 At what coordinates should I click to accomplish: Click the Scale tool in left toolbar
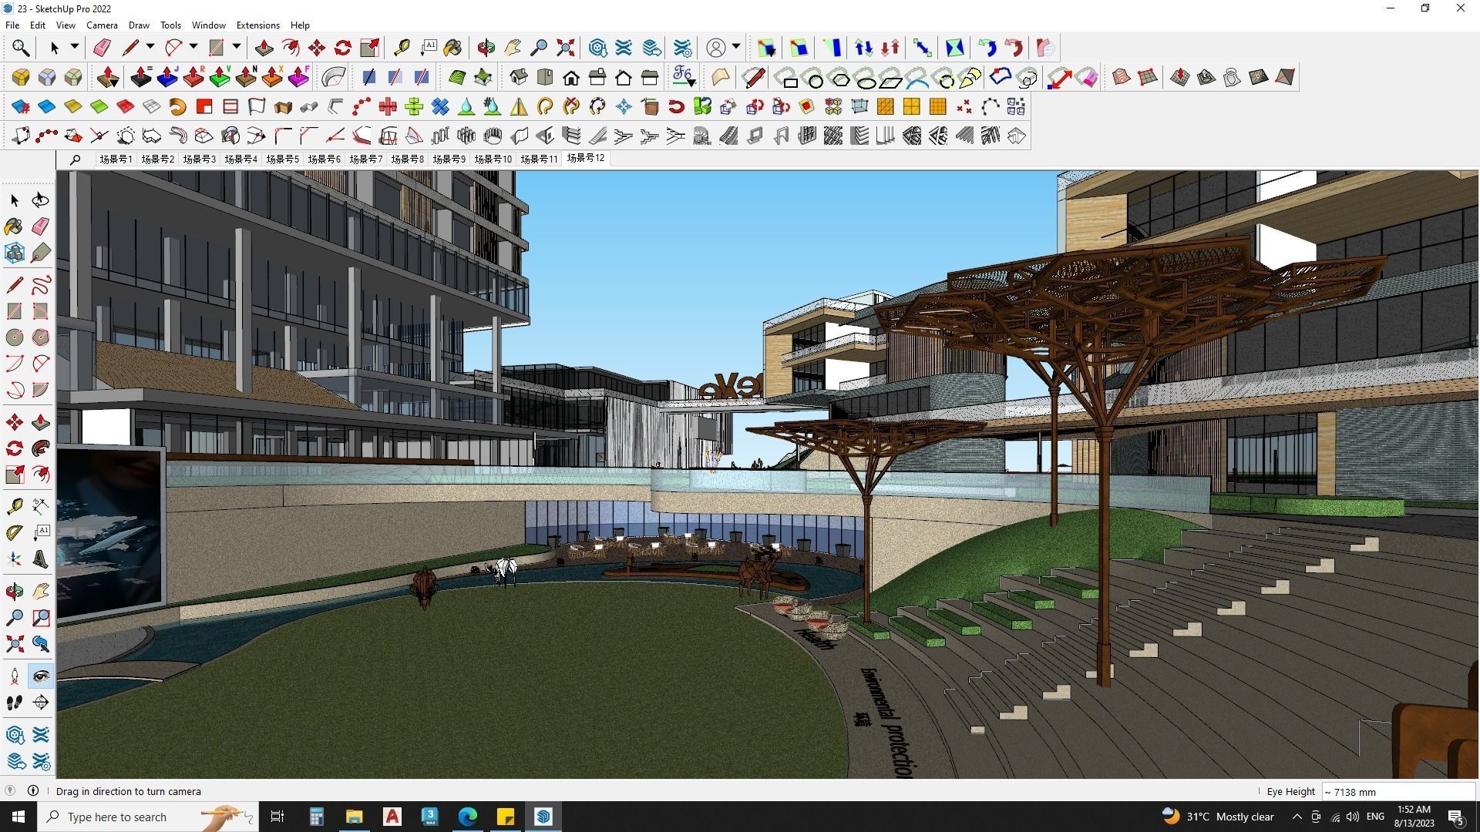15,475
